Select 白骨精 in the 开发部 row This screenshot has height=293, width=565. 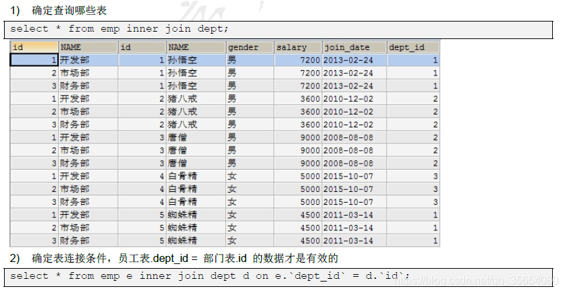(x=183, y=176)
